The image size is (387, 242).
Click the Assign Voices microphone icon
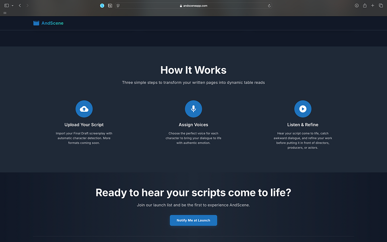pos(193,109)
